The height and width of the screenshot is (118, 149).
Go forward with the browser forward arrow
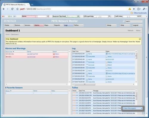point(8,9)
